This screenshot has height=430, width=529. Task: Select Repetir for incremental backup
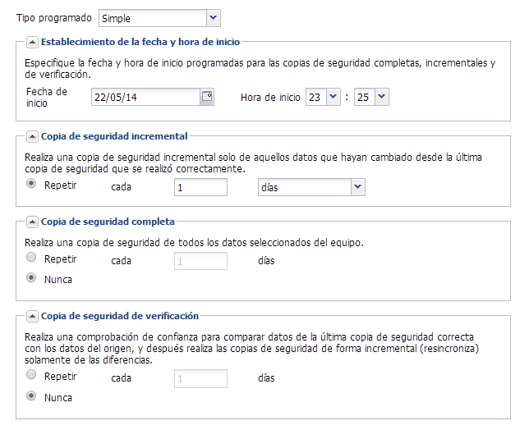click(x=32, y=184)
